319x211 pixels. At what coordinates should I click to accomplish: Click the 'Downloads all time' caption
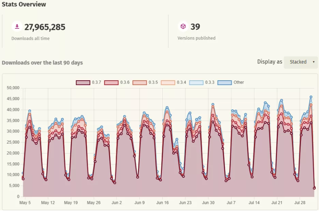coord(30,38)
